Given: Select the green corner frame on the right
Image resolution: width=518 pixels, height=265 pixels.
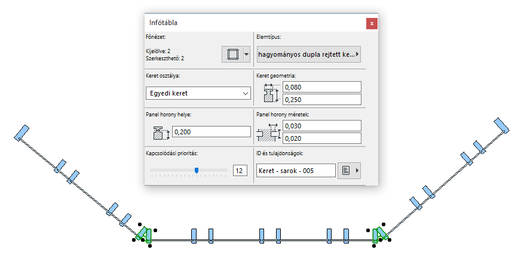Looking at the screenshot, I should [378, 234].
